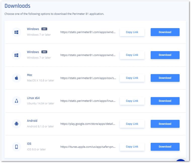Download the Linux x64 application
Image resolution: width=191 pixels, height=163 pixels.
coord(165,101)
